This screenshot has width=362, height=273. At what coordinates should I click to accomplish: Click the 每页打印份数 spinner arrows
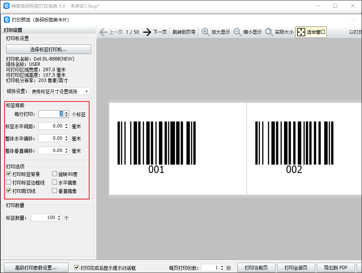click(x=222, y=268)
